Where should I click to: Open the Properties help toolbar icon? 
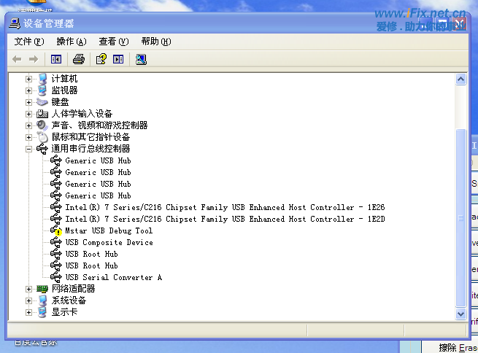click(x=101, y=59)
